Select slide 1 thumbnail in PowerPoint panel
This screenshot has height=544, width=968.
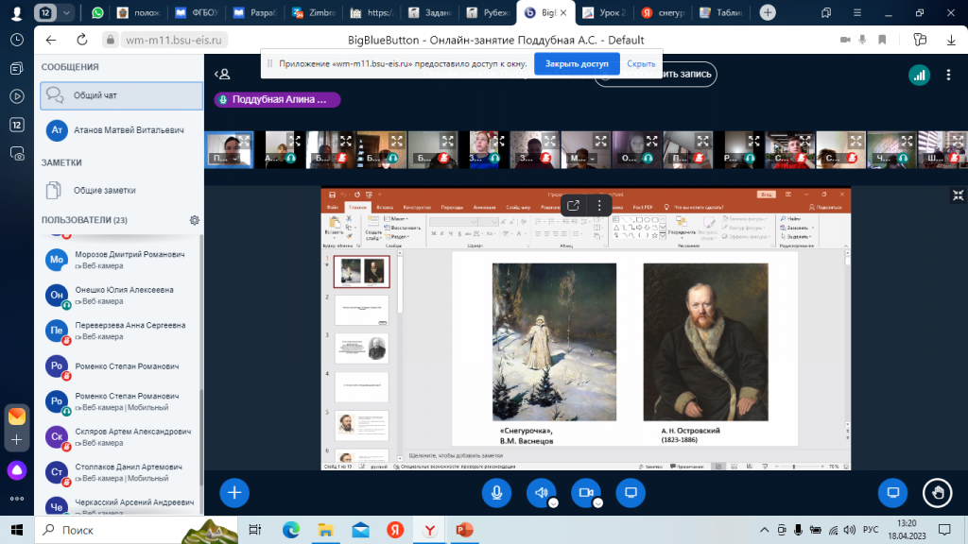[362, 272]
